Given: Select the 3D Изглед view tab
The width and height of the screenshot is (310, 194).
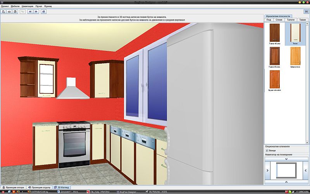Looking at the screenshot, I should [x=62, y=187].
